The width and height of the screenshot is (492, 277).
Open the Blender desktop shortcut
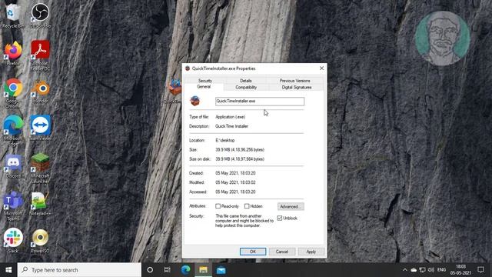pos(41,91)
